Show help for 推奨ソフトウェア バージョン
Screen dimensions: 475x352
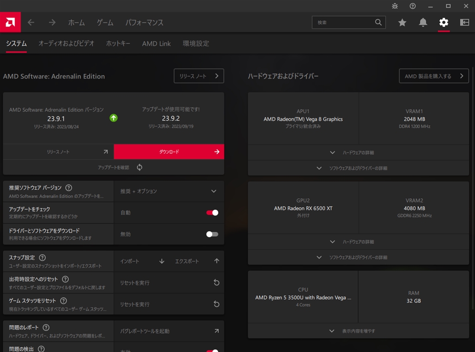69,188
